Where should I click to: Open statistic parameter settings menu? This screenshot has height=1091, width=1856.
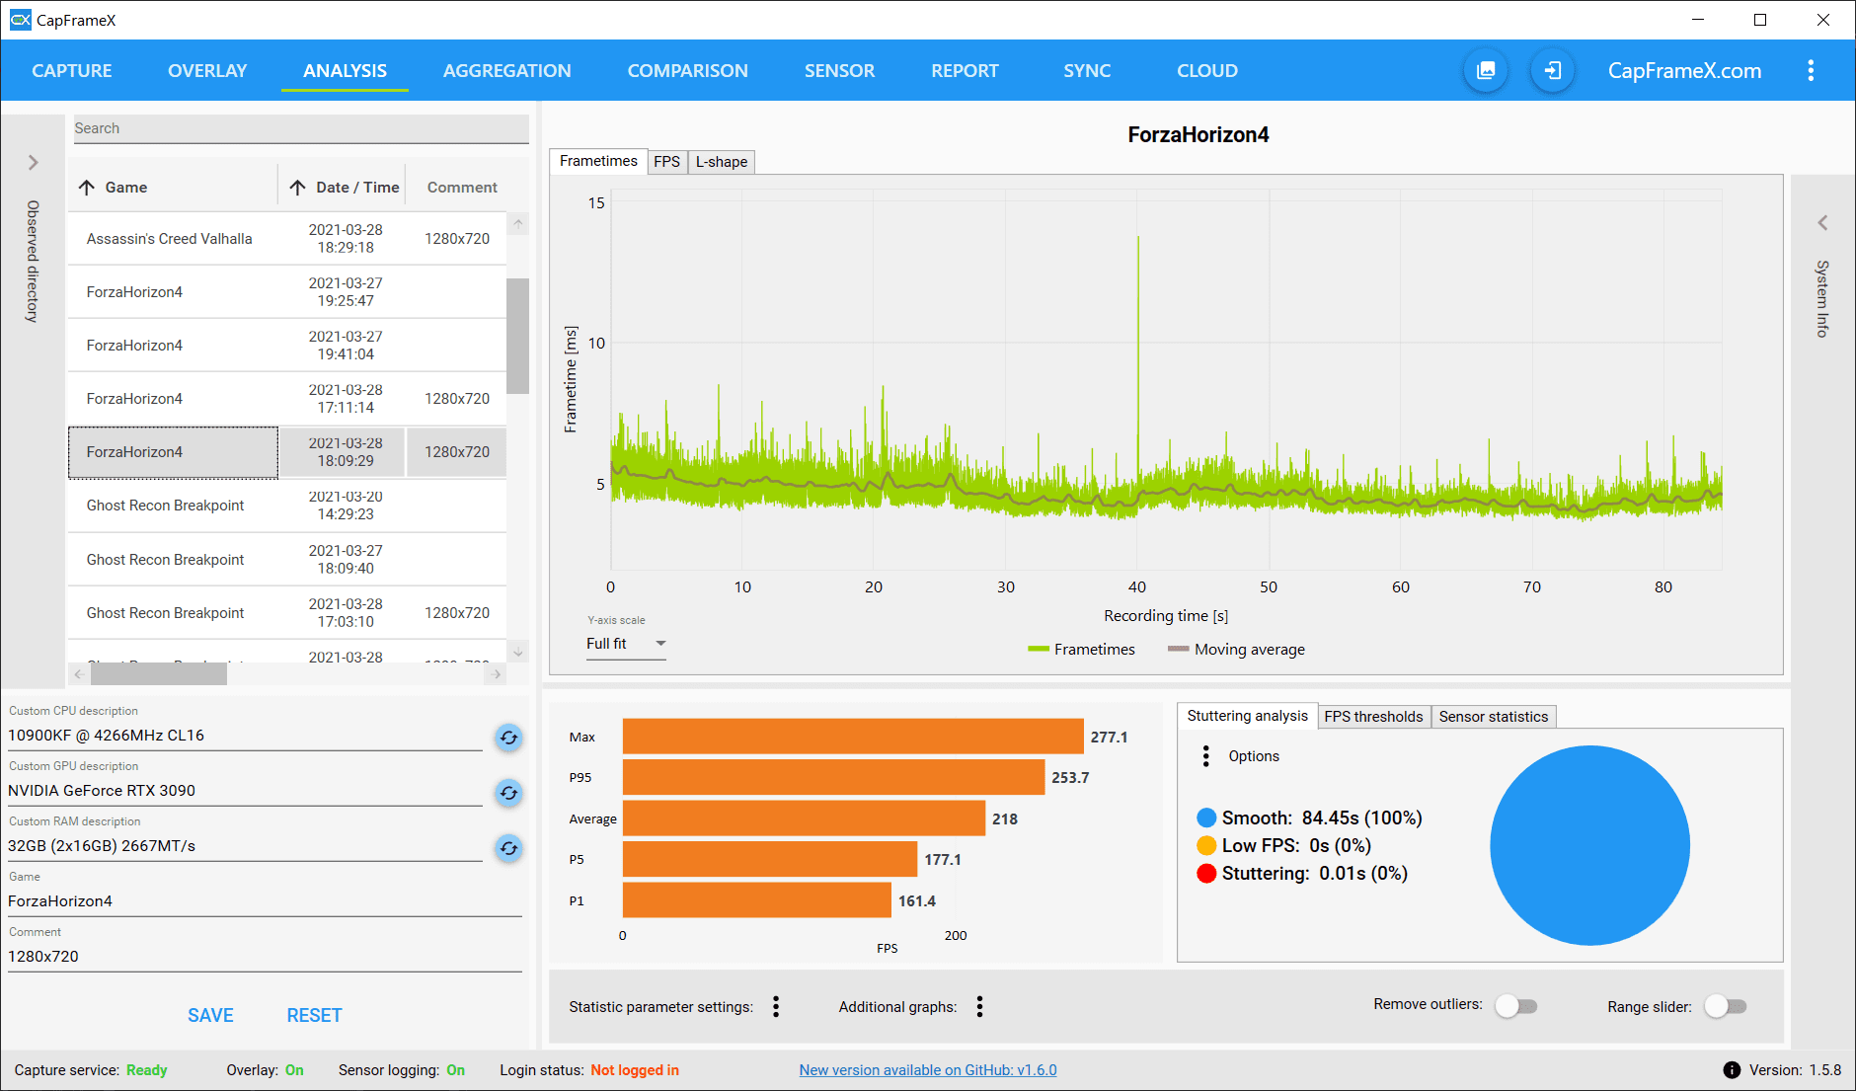pyautogui.click(x=776, y=1006)
